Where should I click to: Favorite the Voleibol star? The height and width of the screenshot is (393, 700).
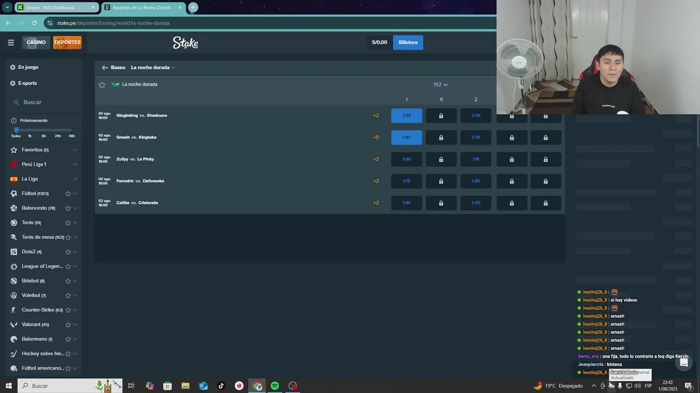[x=68, y=295]
